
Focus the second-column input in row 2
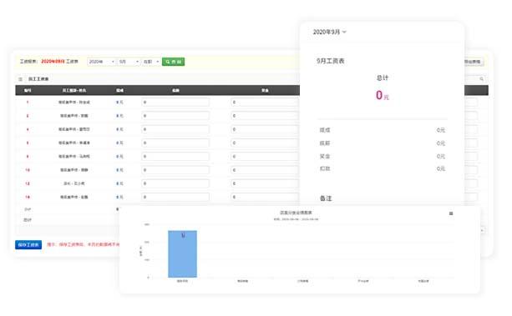(x=265, y=116)
